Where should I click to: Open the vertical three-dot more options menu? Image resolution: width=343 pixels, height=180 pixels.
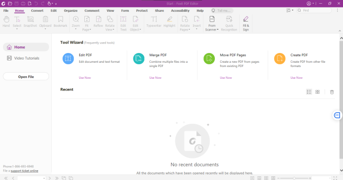click(x=337, y=10)
